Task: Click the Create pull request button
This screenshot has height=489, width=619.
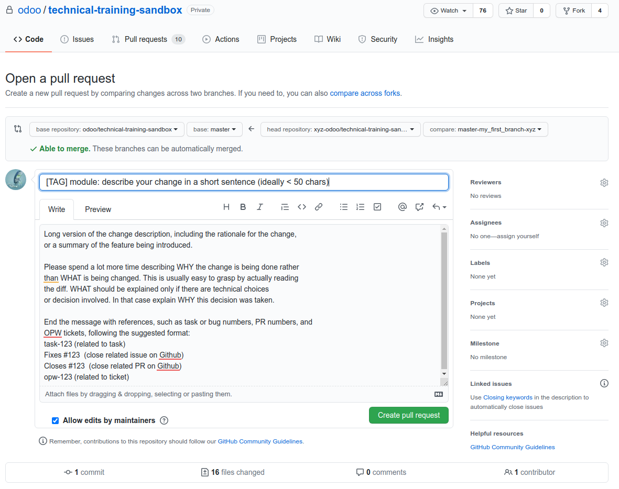Action: [409, 415]
